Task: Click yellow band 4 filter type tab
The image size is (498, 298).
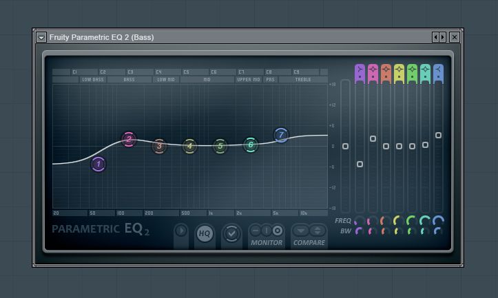Action: 399,74
